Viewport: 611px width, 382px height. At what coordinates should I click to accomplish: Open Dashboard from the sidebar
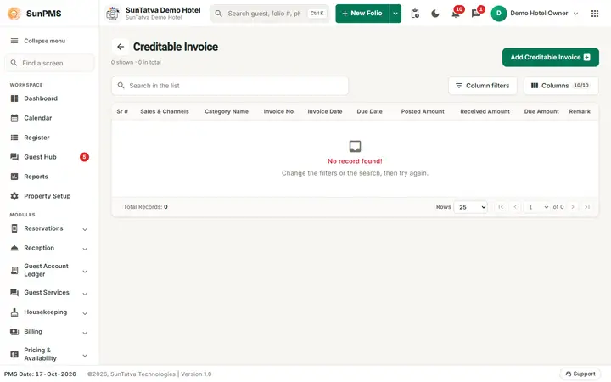click(49, 98)
